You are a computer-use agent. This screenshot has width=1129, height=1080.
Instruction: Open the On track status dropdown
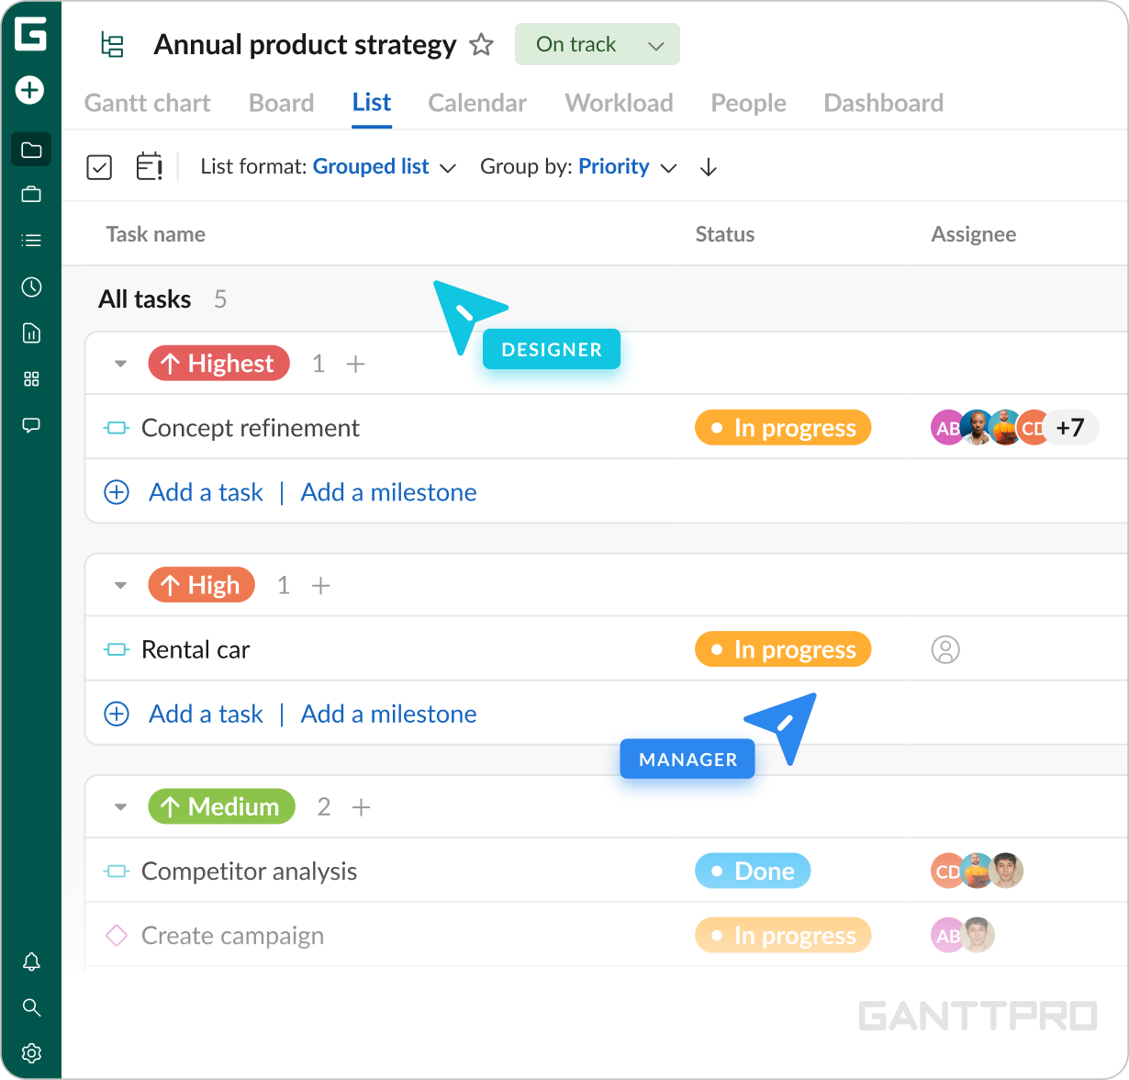pos(598,45)
